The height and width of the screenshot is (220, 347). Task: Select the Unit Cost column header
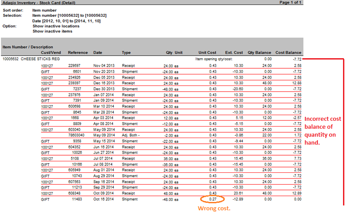point(207,52)
